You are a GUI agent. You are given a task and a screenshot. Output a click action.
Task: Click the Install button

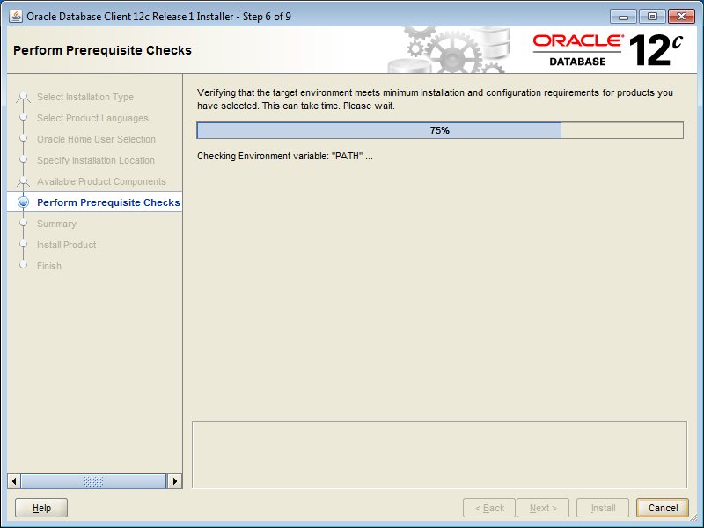(x=603, y=508)
